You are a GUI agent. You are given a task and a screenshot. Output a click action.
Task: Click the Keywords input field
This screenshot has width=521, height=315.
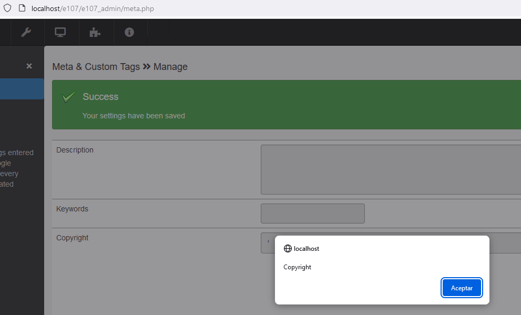click(312, 213)
